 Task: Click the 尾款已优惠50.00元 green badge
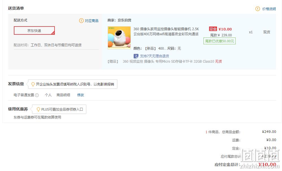pos(220,41)
